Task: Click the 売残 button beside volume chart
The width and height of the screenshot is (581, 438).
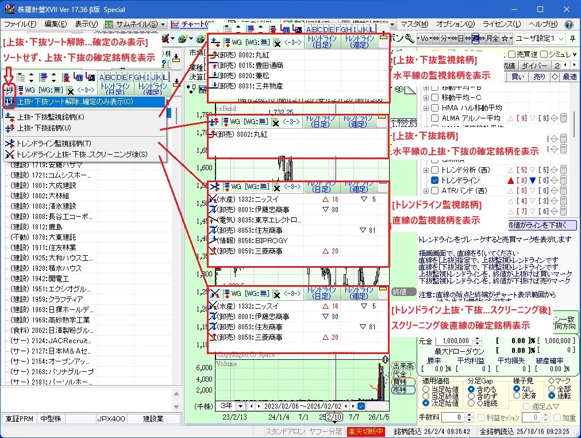Action: pos(403,390)
